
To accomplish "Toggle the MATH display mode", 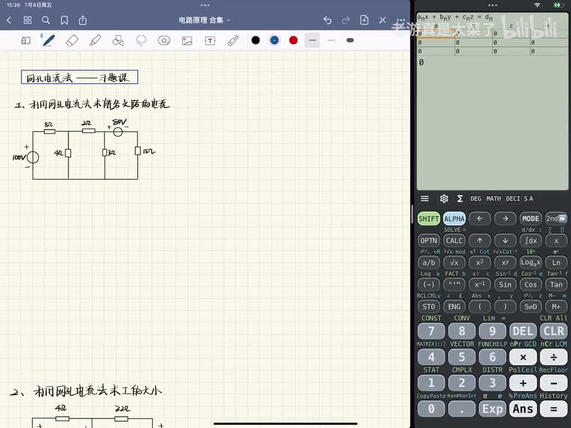I will [x=494, y=199].
